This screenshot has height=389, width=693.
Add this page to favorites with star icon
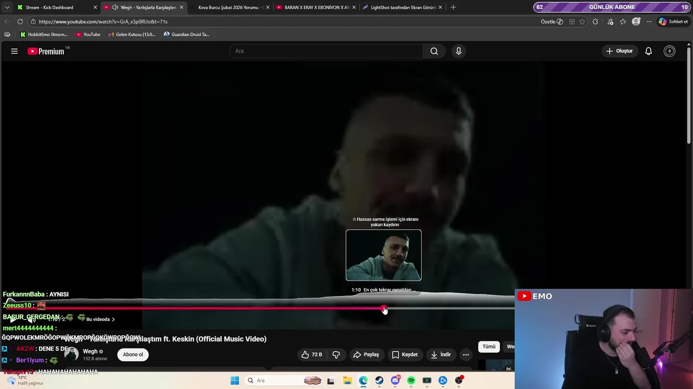tap(583, 22)
